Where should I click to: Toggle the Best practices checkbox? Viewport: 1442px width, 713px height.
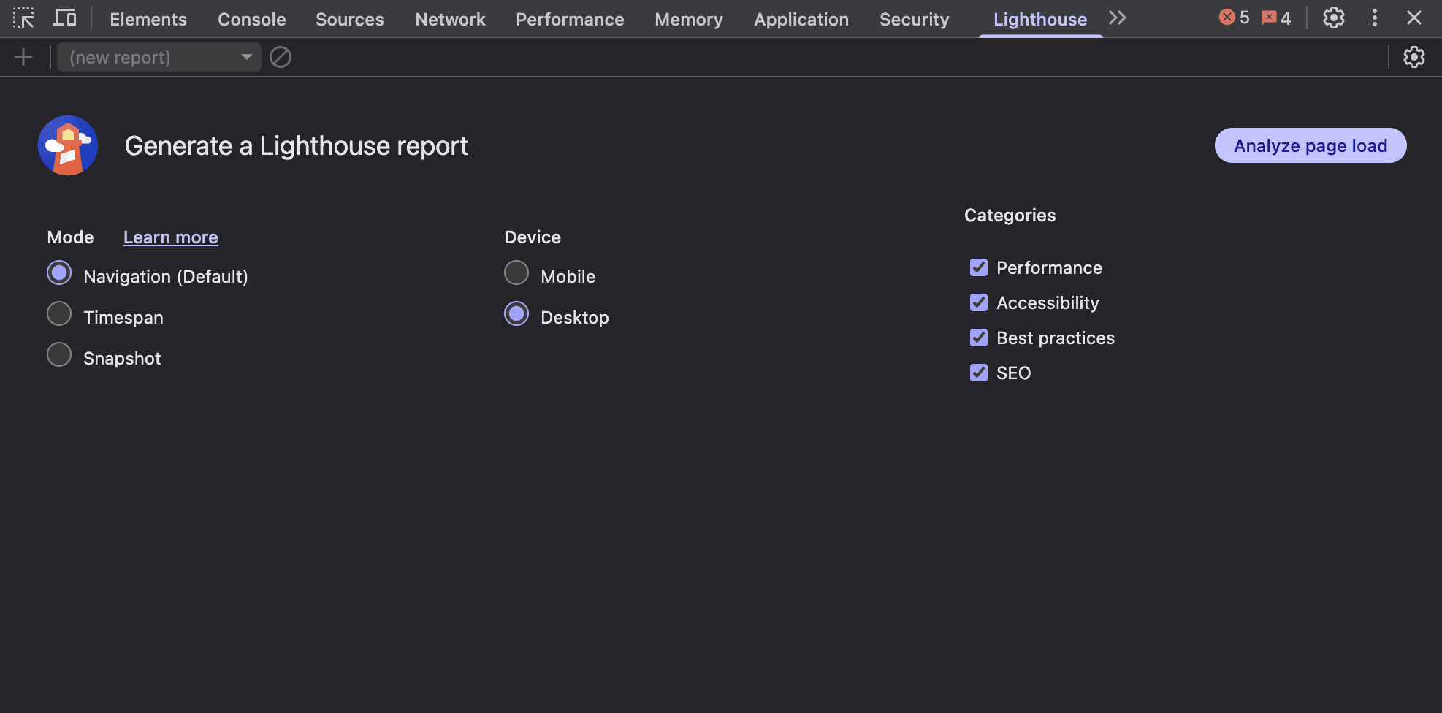pos(979,338)
